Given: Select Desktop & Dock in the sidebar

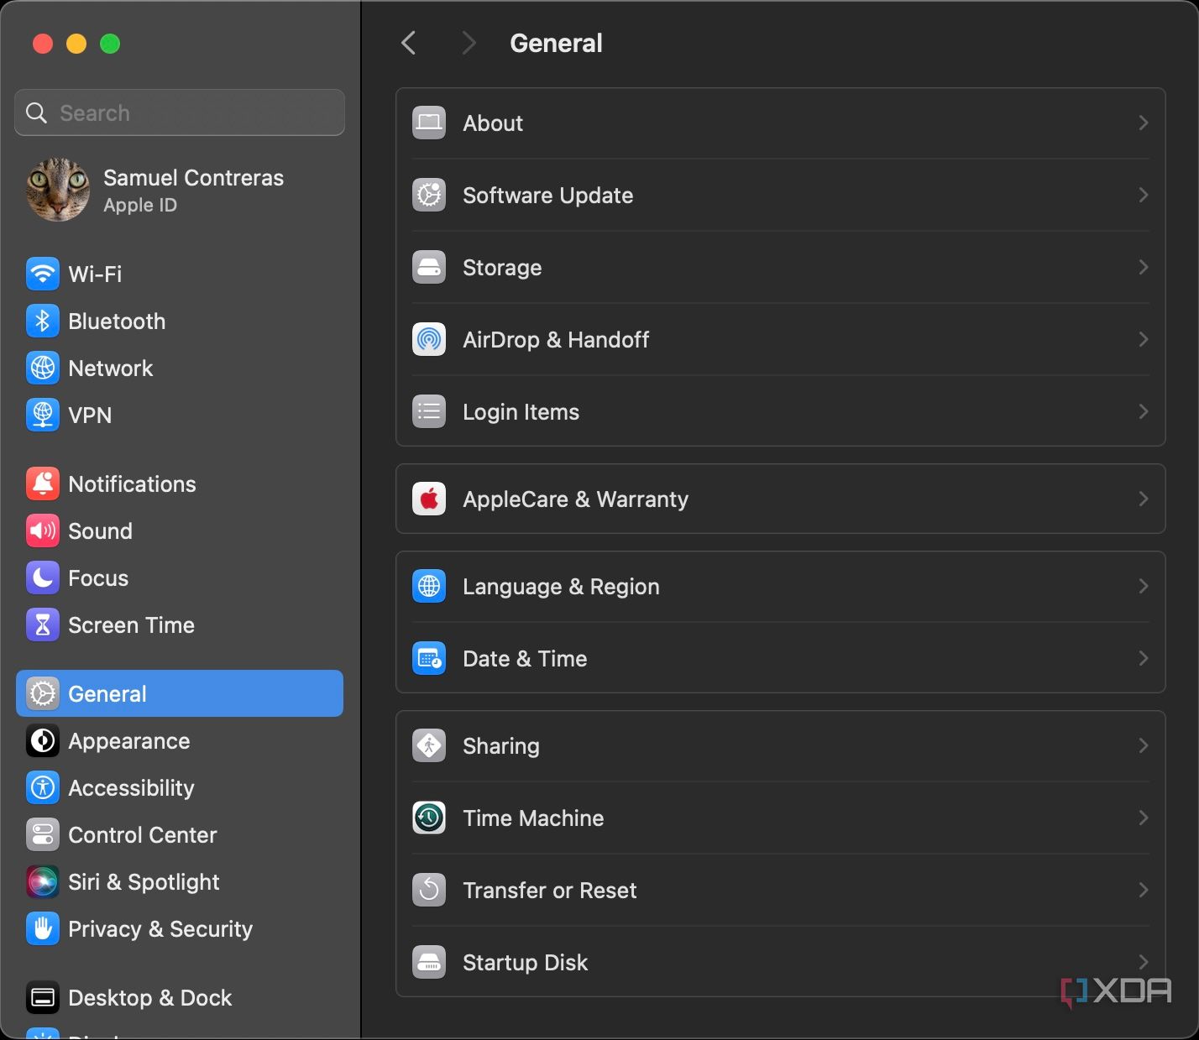Looking at the screenshot, I should [149, 997].
